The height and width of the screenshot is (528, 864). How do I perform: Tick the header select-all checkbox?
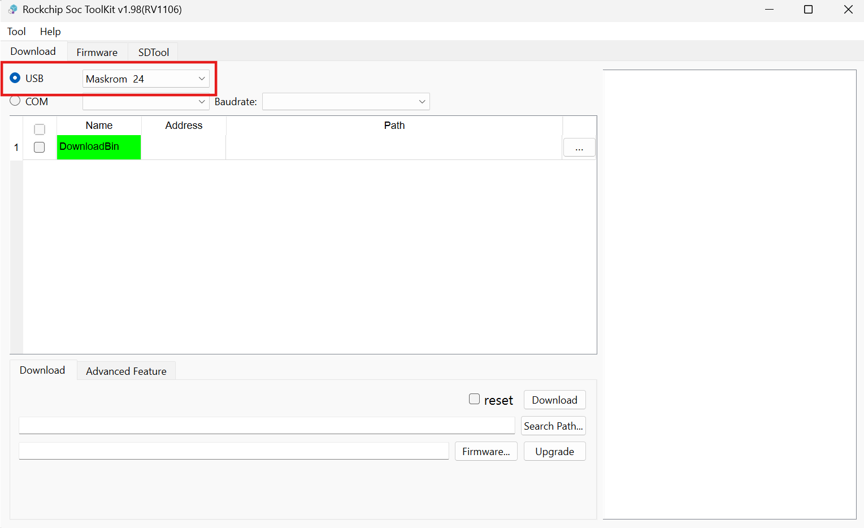[40, 129]
